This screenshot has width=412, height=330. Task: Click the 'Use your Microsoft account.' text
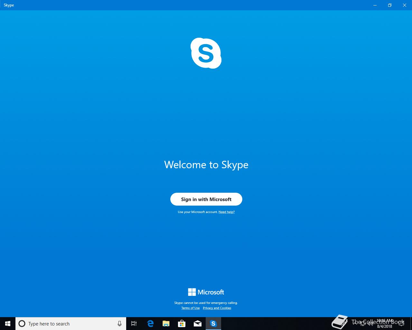coord(198,212)
